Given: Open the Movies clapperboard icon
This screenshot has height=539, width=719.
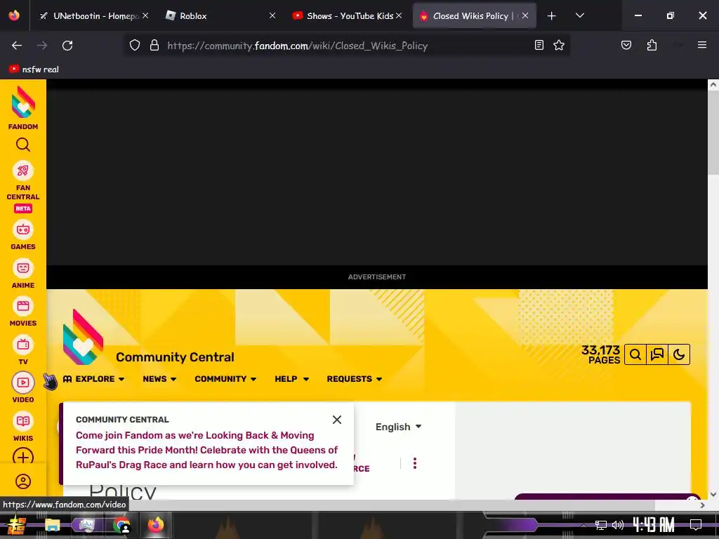Looking at the screenshot, I should [23, 306].
